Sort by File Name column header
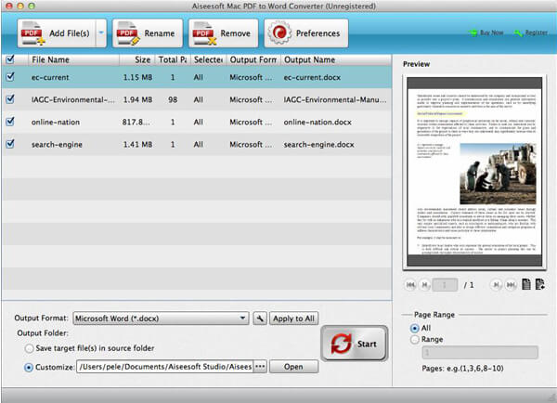Image resolution: width=557 pixels, height=403 pixels. tap(73, 59)
